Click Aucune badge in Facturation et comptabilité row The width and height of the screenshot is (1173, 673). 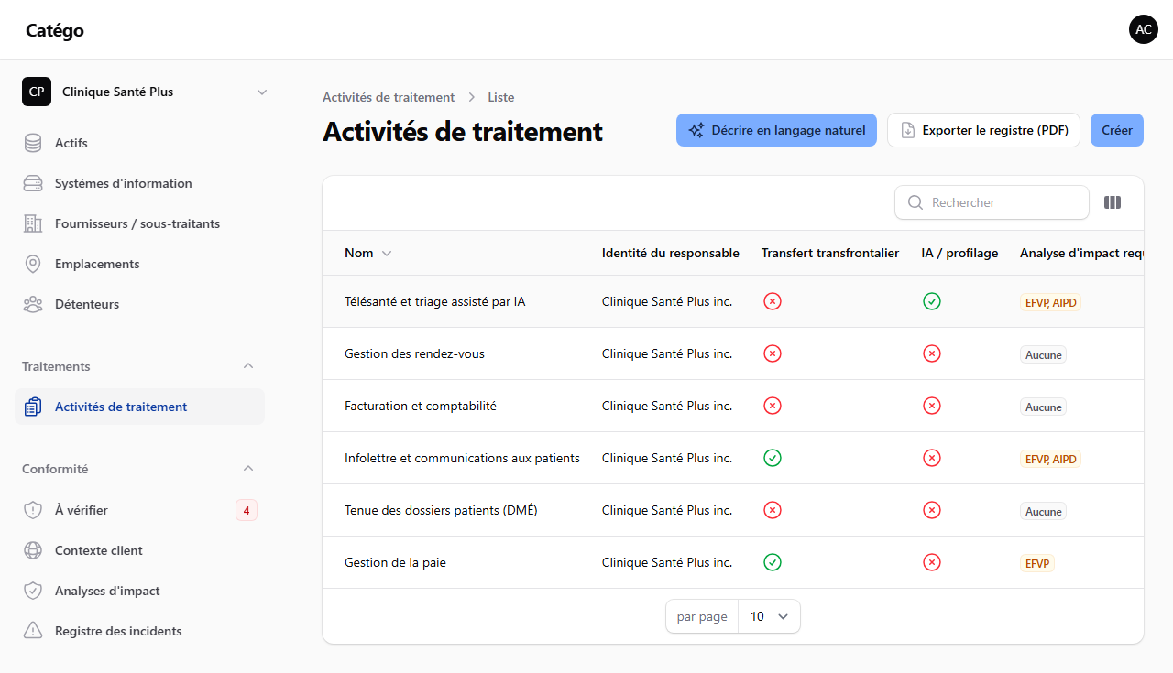(x=1043, y=407)
